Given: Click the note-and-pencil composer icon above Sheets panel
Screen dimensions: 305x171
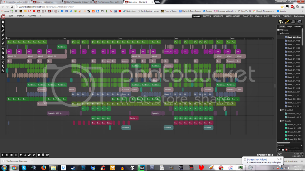Looking at the screenshot, I should coord(287,22).
